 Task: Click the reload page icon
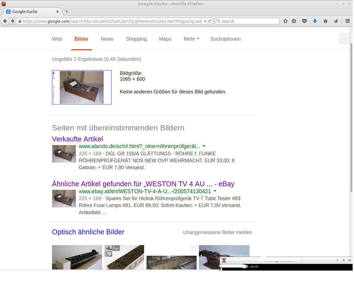click(210, 21)
